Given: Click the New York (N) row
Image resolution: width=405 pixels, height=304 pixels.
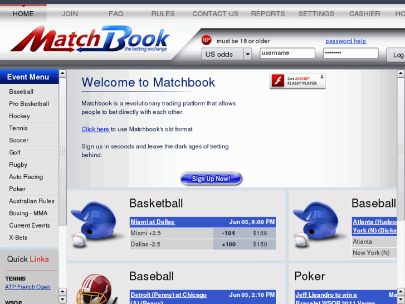Looking at the screenshot, I should coord(374,253).
